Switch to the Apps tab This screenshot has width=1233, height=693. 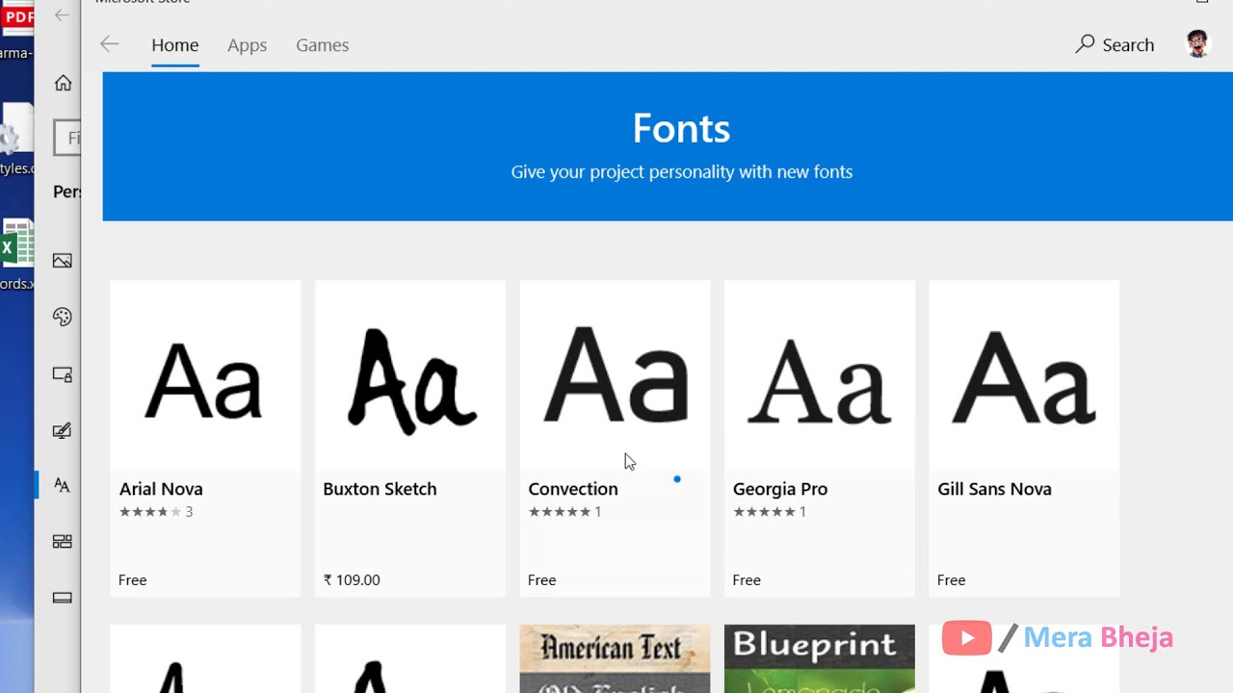click(x=248, y=45)
